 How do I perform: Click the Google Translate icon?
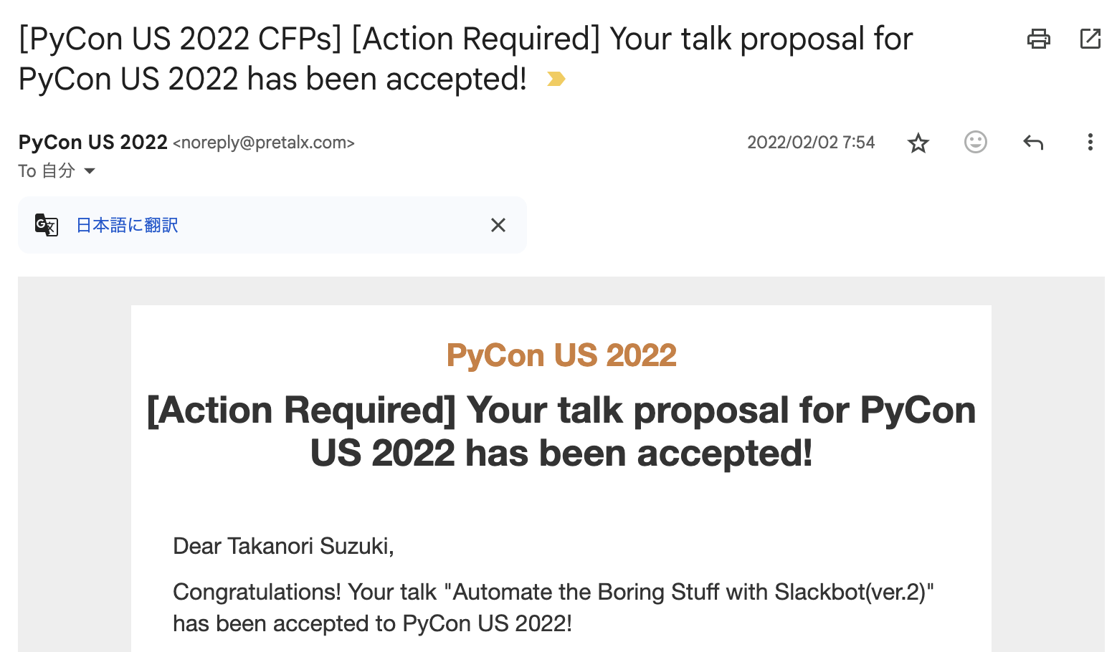pyautogui.click(x=47, y=225)
